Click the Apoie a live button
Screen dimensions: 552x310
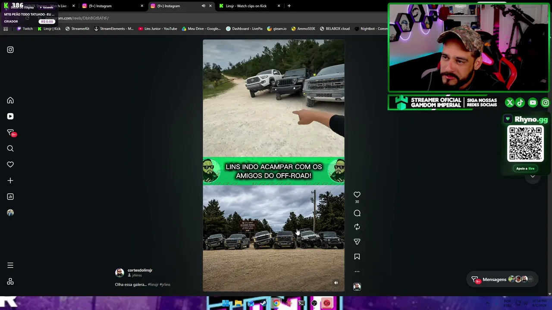pos(525,169)
